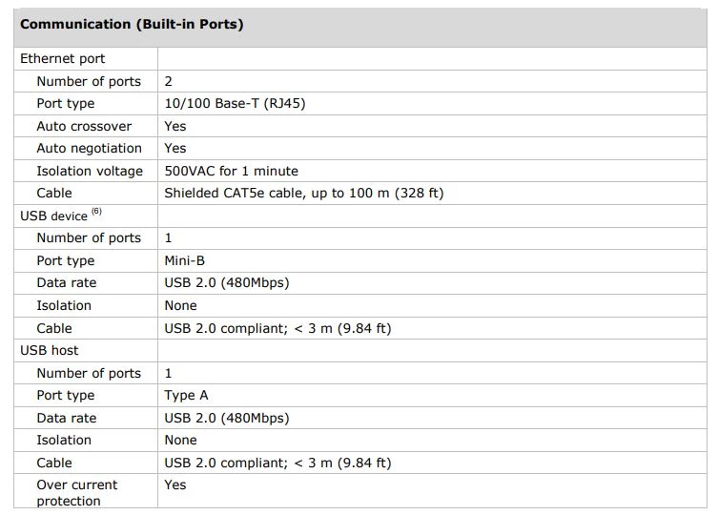Image resolution: width=718 pixels, height=515 pixels.
Task: Select the Type A port type value
Action: coord(186,395)
